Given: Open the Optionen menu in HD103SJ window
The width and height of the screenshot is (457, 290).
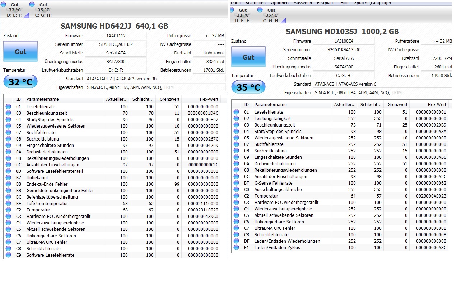Looking at the screenshot, I should (x=280, y=3).
